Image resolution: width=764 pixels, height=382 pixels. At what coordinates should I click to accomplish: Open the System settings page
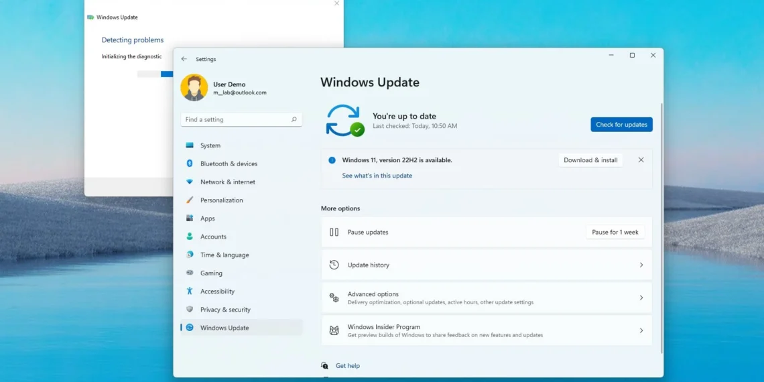click(x=242, y=145)
